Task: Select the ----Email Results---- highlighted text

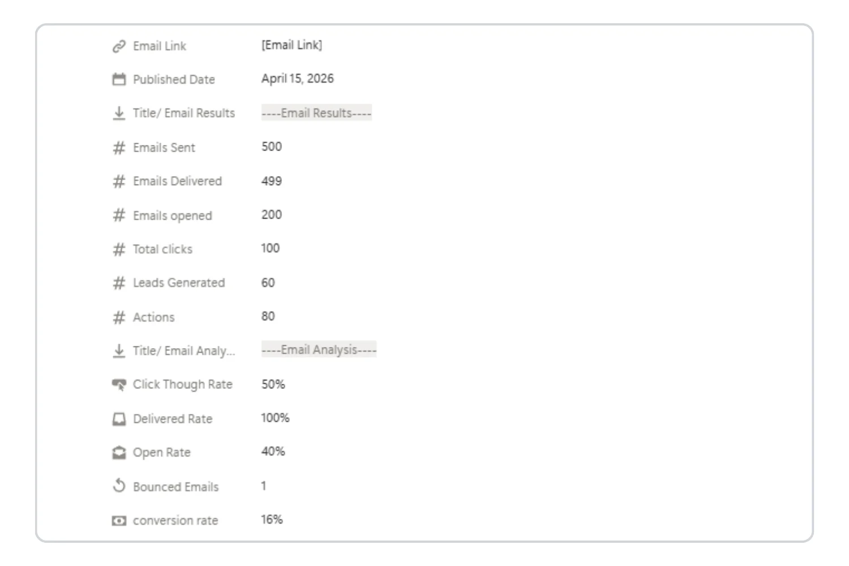Action: click(316, 113)
